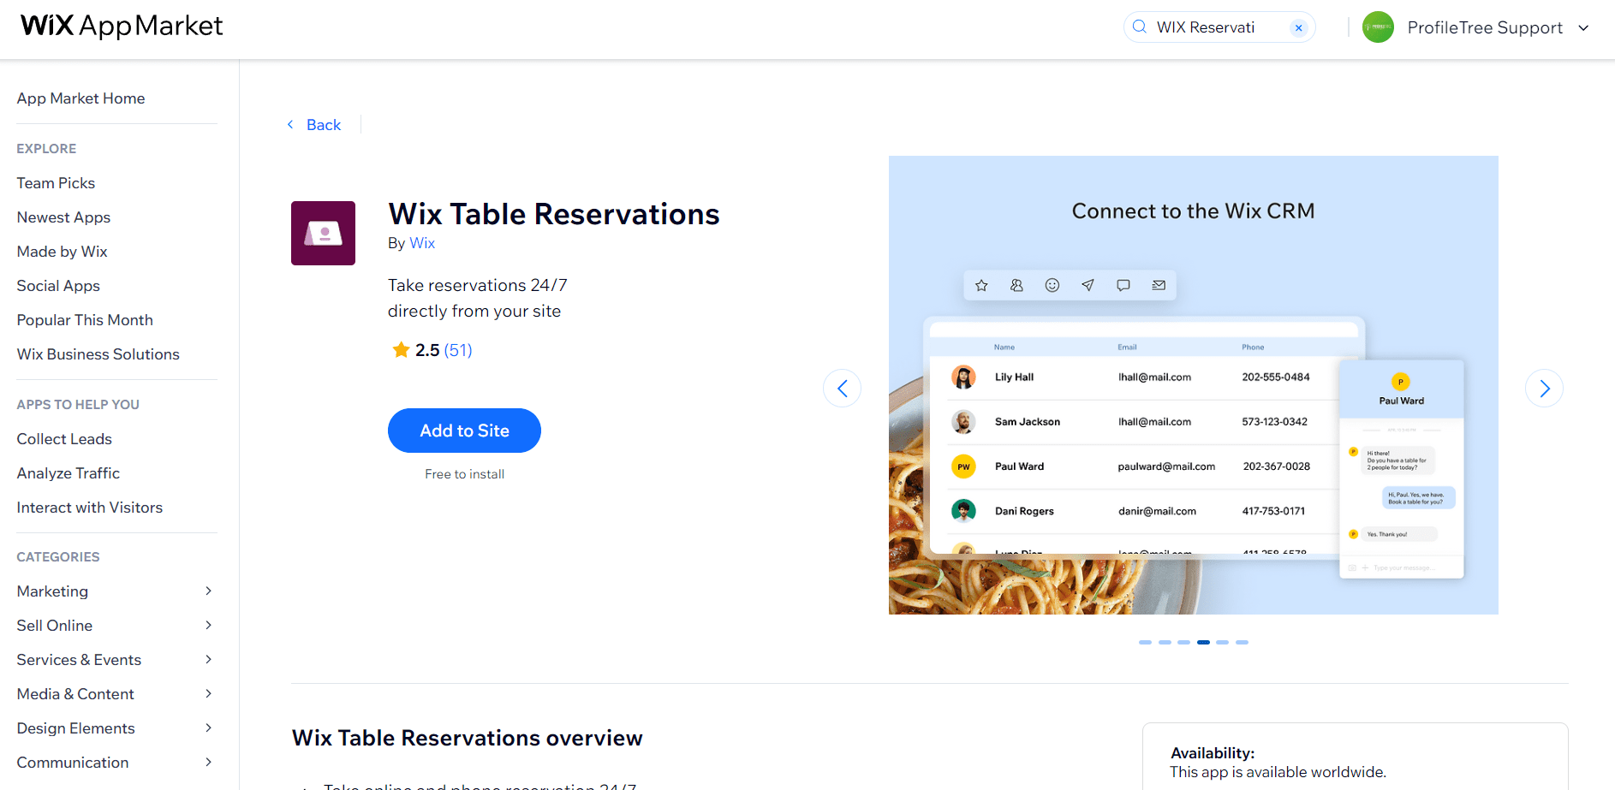This screenshot has height=790, width=1615.
Task: Click the orange rating star icon
Action: (x=400, y=349)
